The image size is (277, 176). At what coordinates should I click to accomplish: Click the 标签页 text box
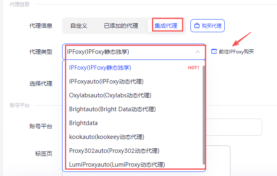[218, 161]
